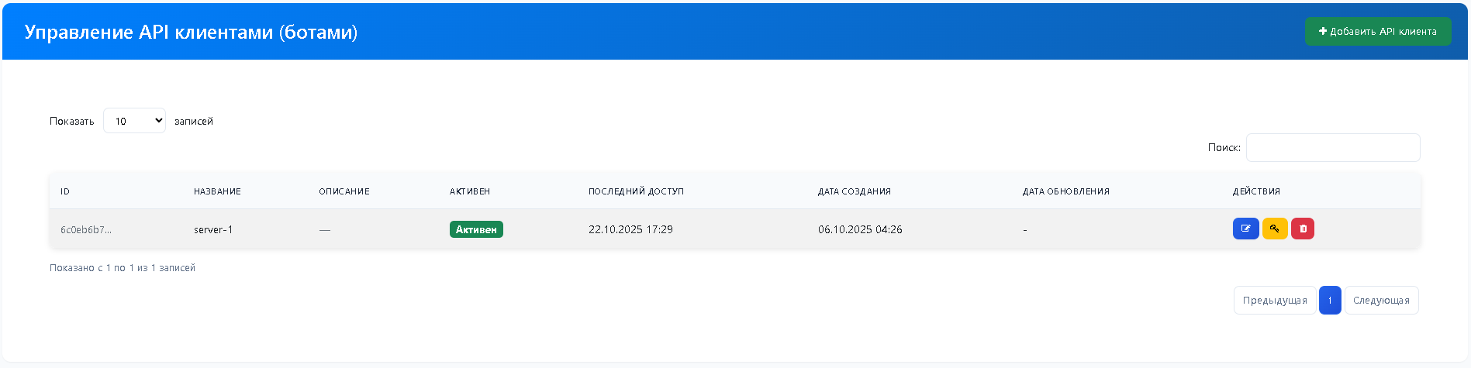
Task: Sort by 'Последний доступ' column header
Action: (x=636, y=191)
